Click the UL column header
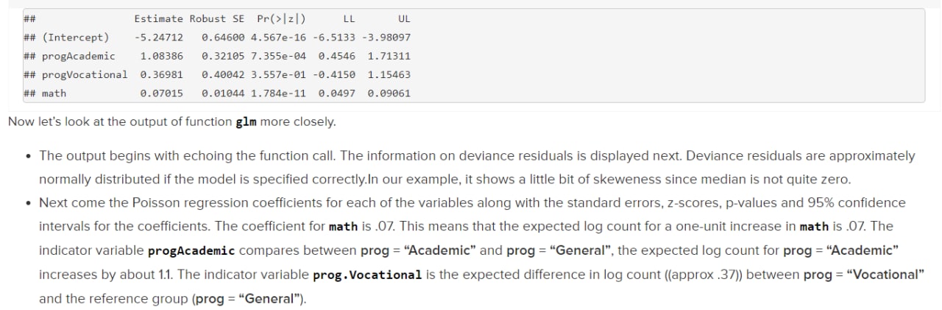The image size is (942, 310). [404, 18]
